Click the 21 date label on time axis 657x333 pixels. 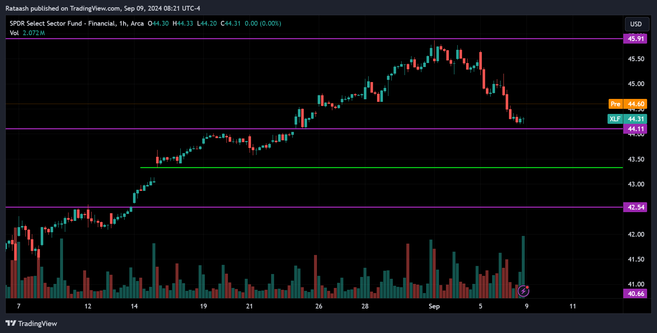[x=250, y=306]
